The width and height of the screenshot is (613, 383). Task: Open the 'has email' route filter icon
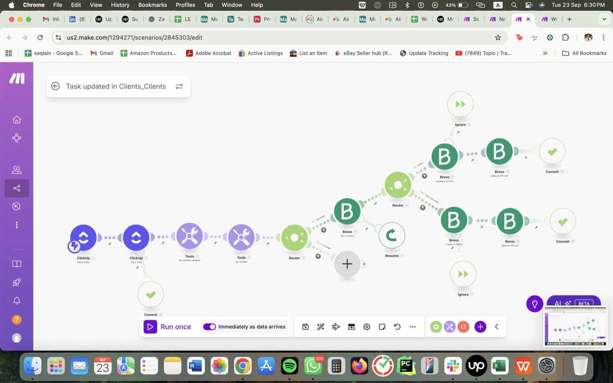pyautogui.click(x=324, y=230)
